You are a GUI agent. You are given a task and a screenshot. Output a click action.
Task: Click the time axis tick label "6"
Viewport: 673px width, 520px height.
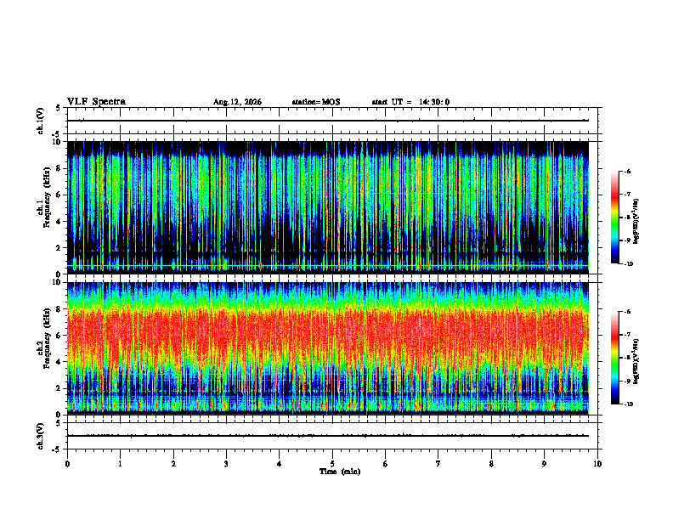pyautogui.click(x=386, y=464)
